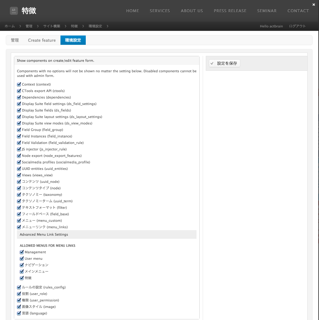Collapse the Advanced Menu Link Settings section
This screenshot has width=319, height=320.
click(x=44, y=234)
